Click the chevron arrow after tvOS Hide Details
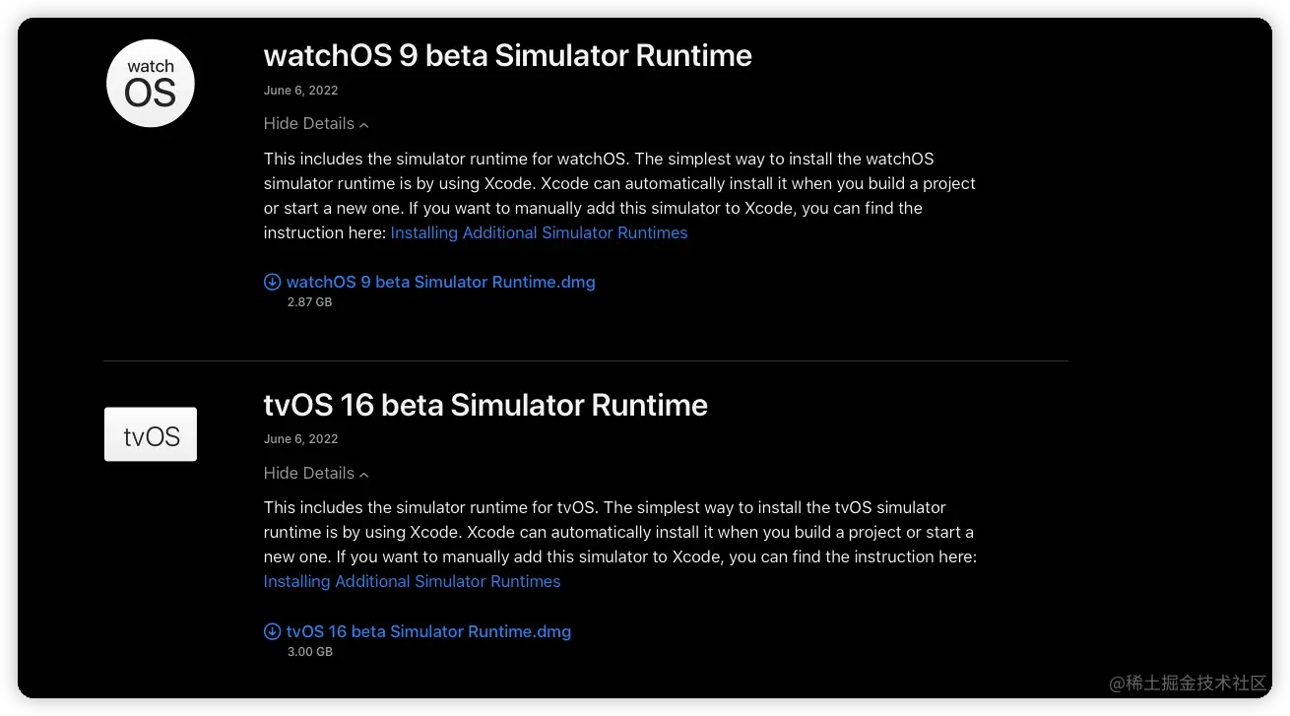The image size is (1290, 716). click(x=364, y=475)
